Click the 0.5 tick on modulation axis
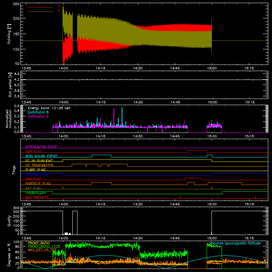 (17, 106)
